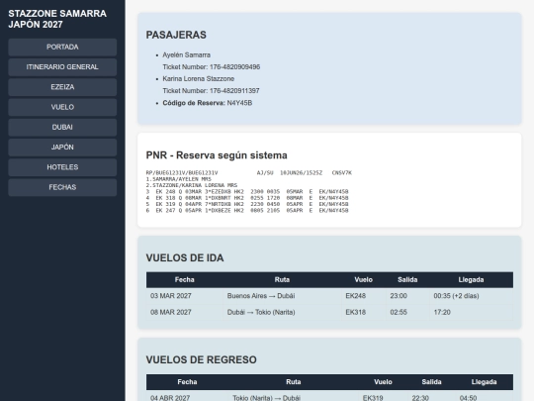
Task: Click Fecha column header in VUELOS DE IDA
Action: [184, 279]
